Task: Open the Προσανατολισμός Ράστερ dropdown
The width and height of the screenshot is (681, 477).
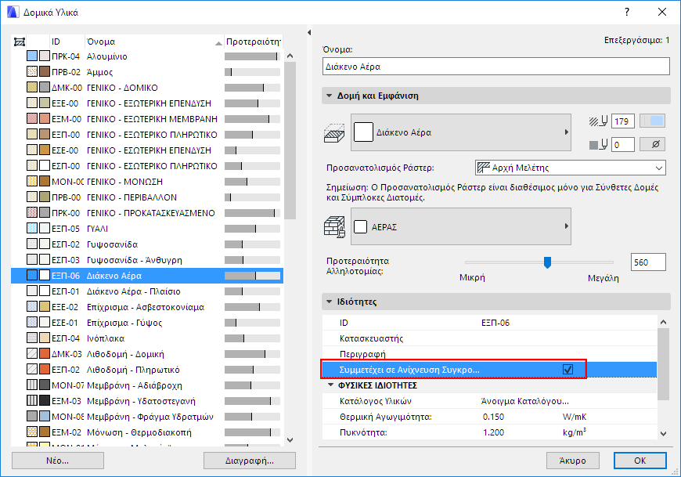Action: click(571, 168)
